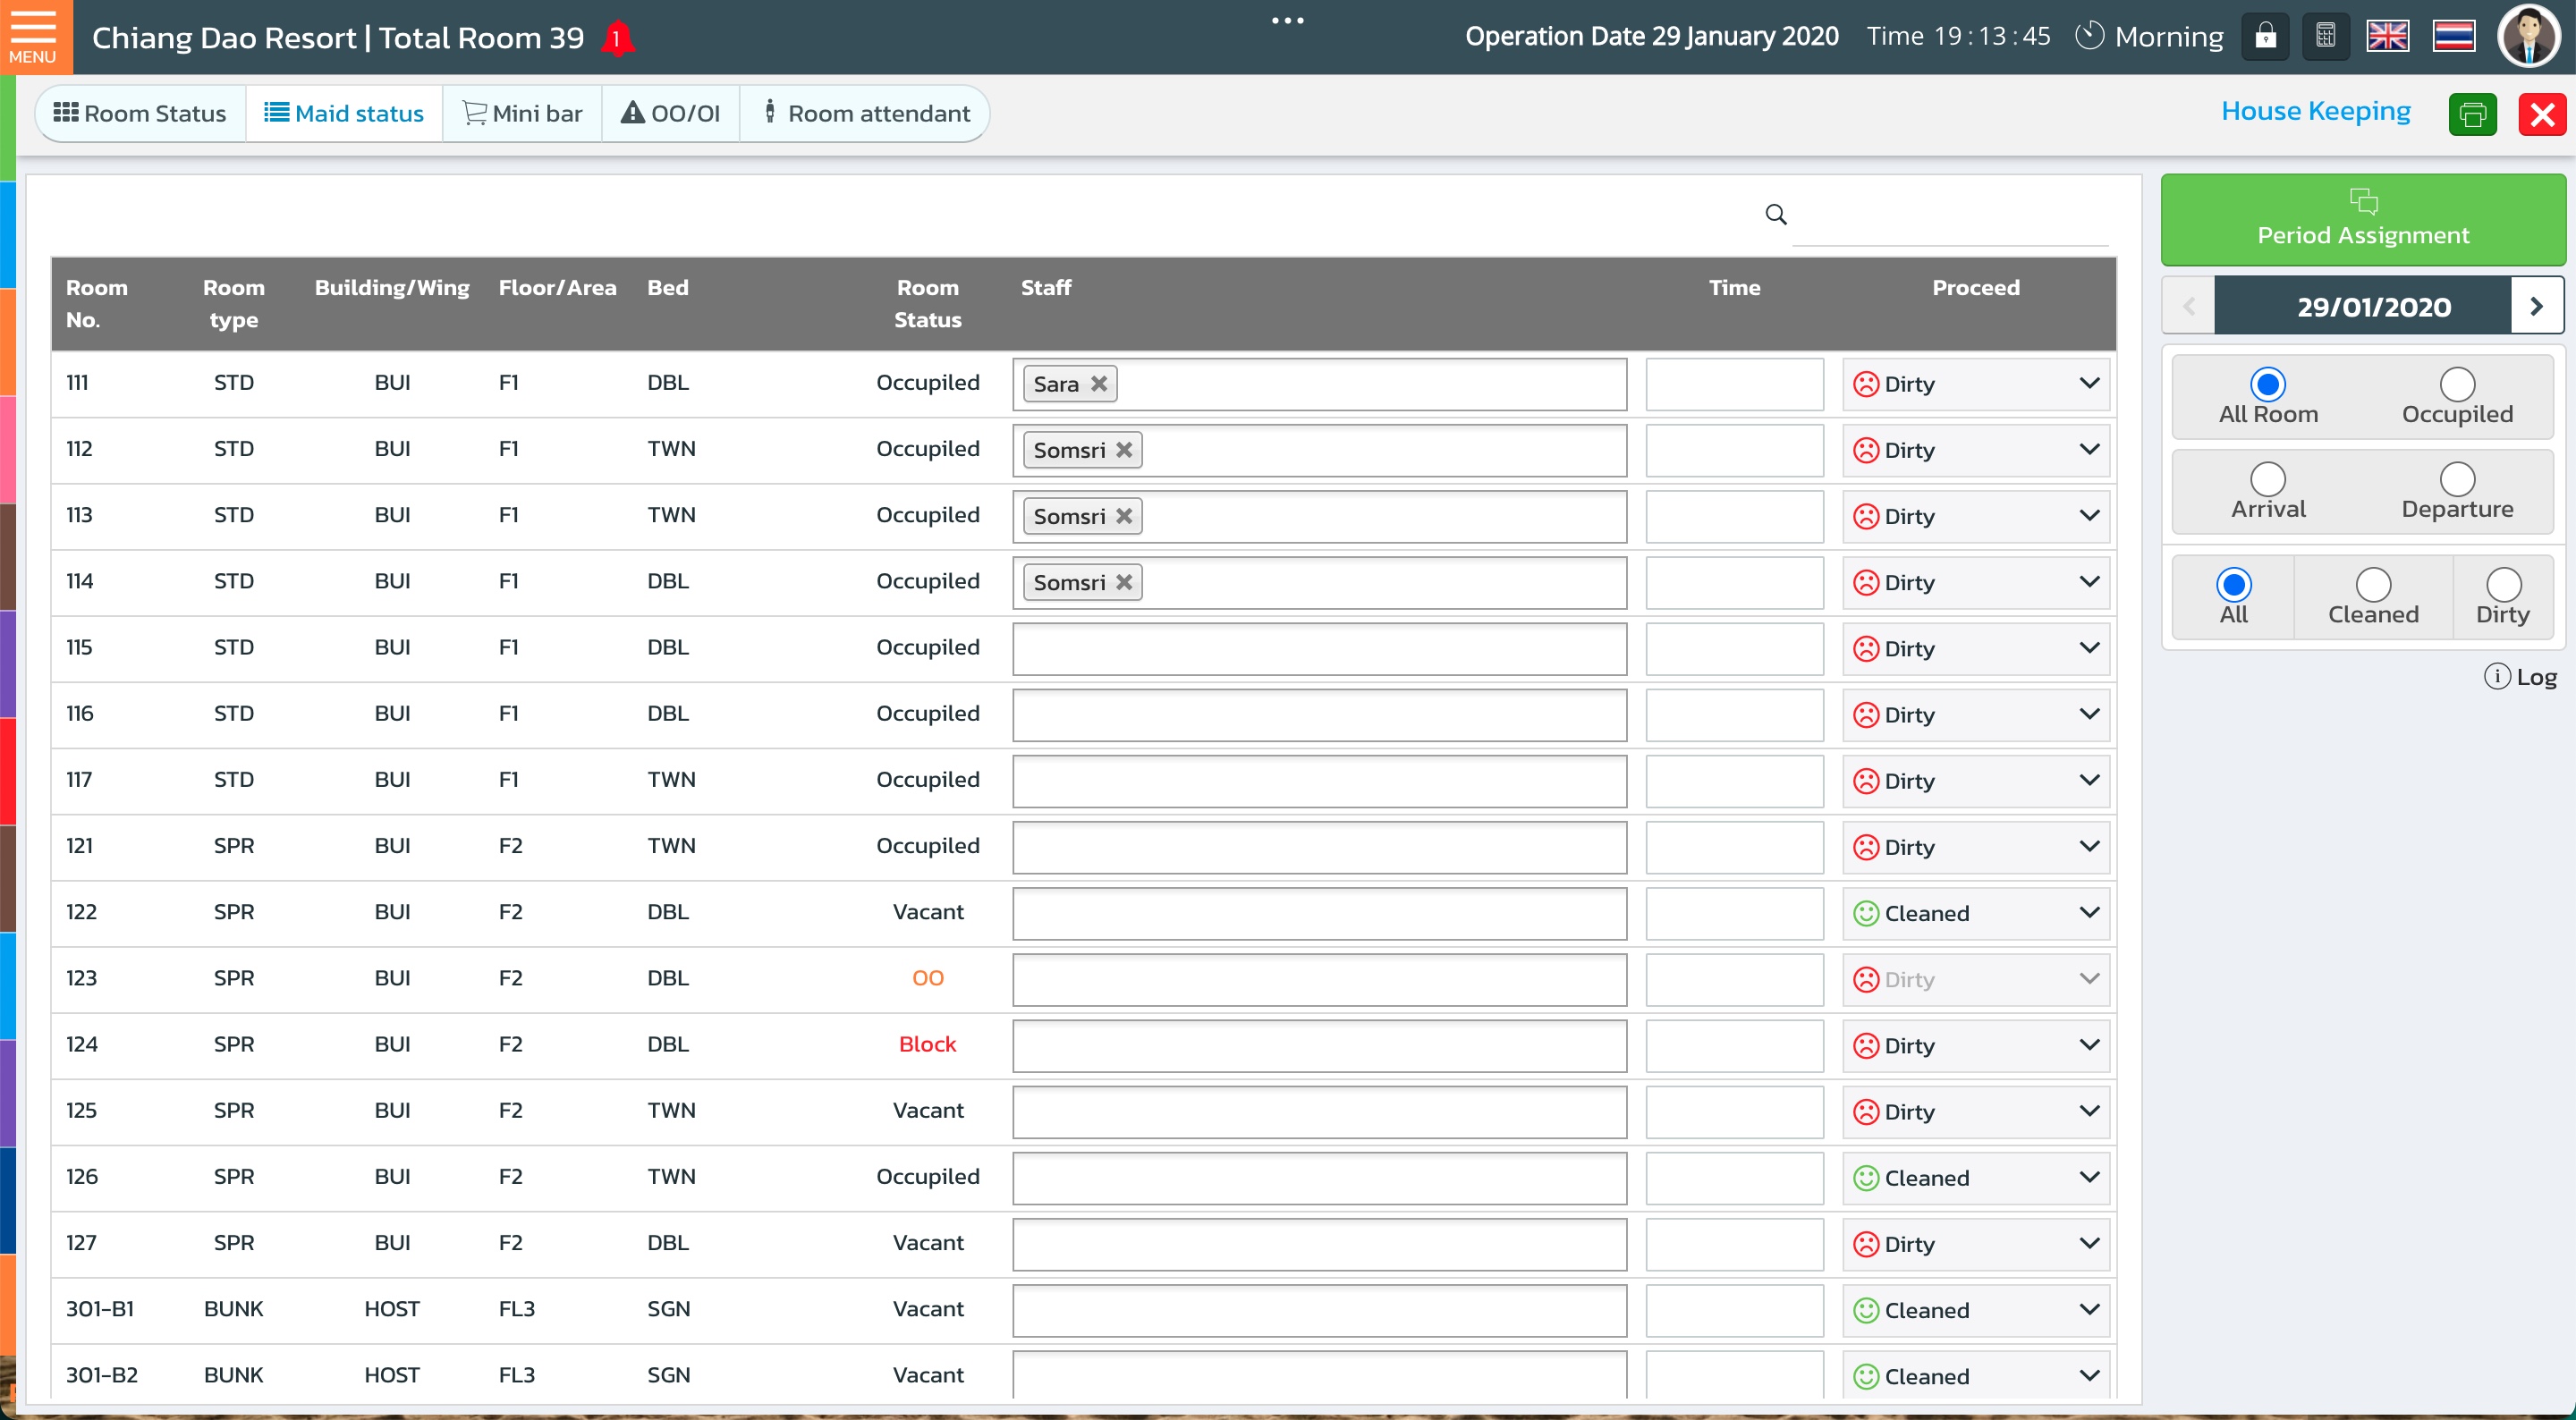The width and height of the screenshot is (2576, 1420).
Task: Open the Mini bar tab
Action: [x=522, y=113]
